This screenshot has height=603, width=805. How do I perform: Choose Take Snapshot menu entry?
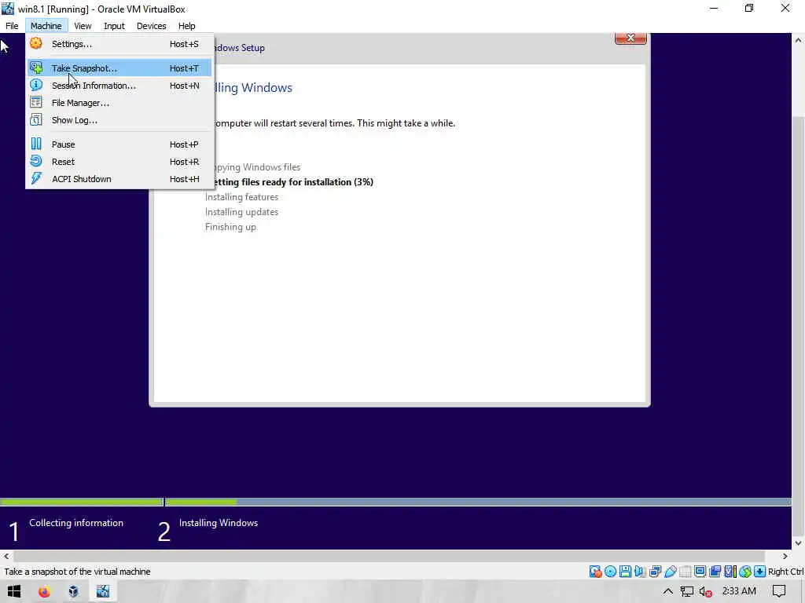pos(119,68)
